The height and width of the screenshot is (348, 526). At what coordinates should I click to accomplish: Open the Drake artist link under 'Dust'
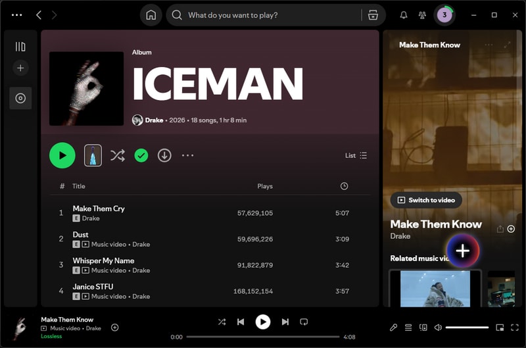(141, 244)
